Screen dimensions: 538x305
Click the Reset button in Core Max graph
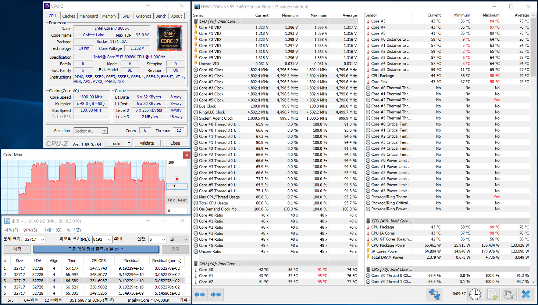(182, 200)
